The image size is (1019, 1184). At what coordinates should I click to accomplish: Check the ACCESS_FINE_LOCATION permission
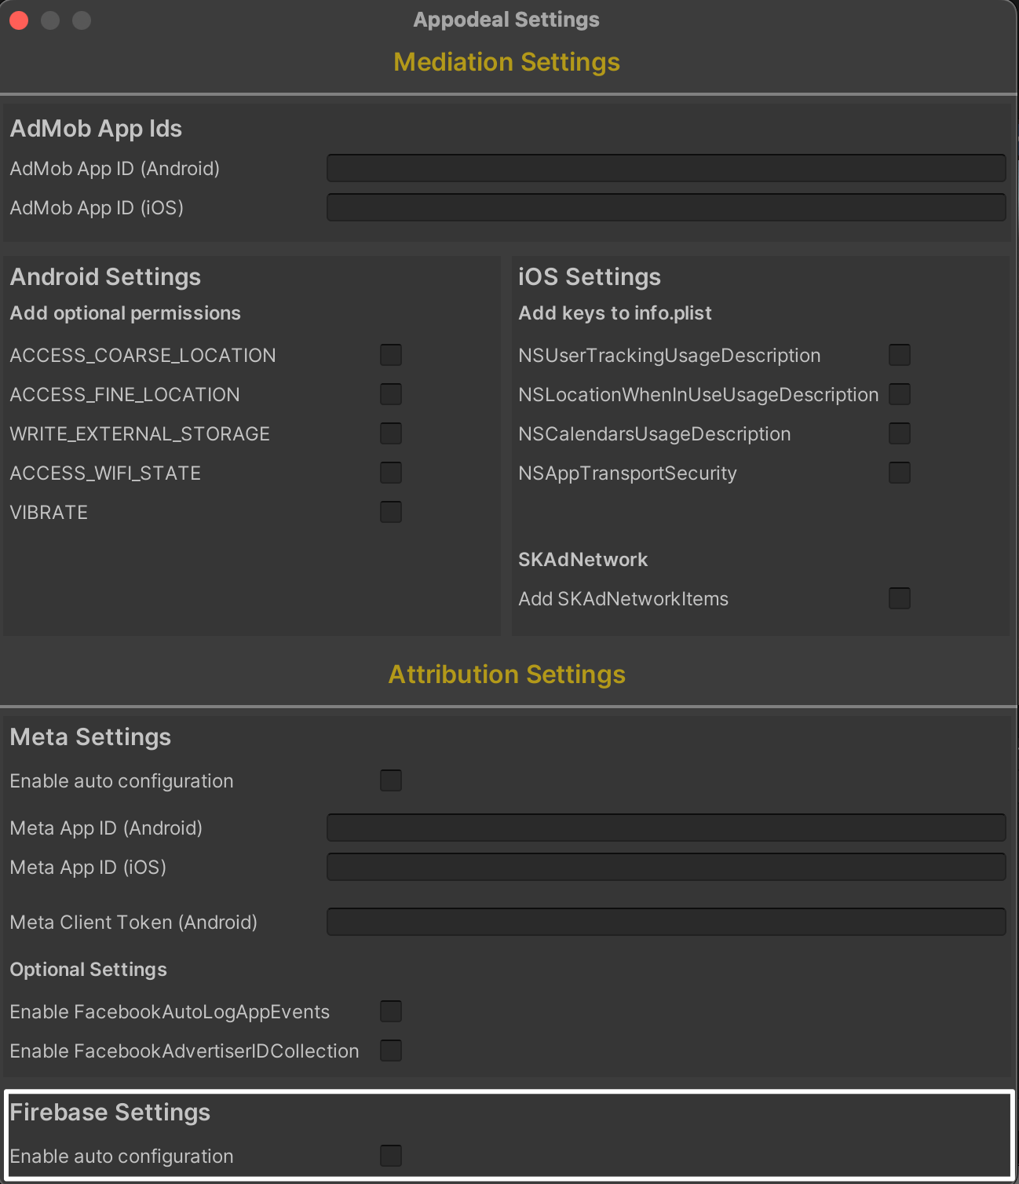391,394
